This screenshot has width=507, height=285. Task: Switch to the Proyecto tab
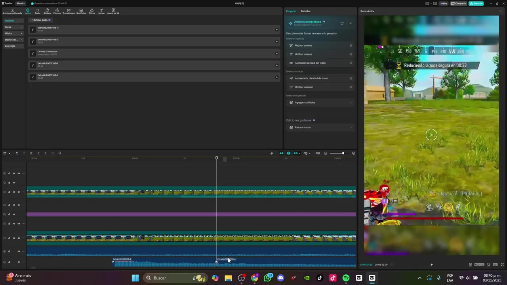coord(291,11)
